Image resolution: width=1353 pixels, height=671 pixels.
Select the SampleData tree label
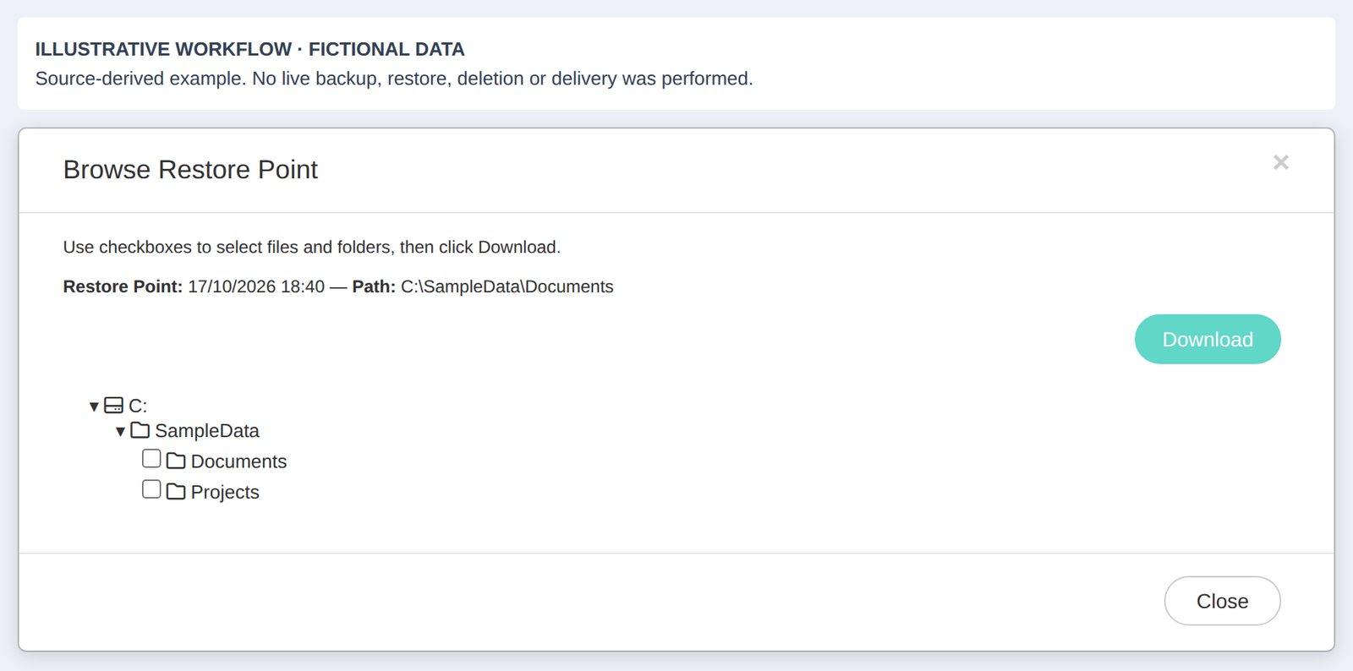pos(207,431)
